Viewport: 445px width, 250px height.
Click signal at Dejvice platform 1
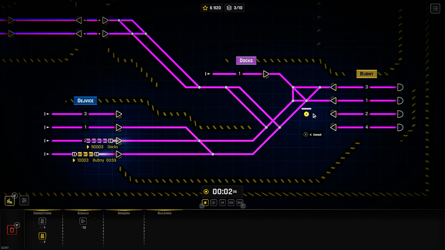(119, 127)
